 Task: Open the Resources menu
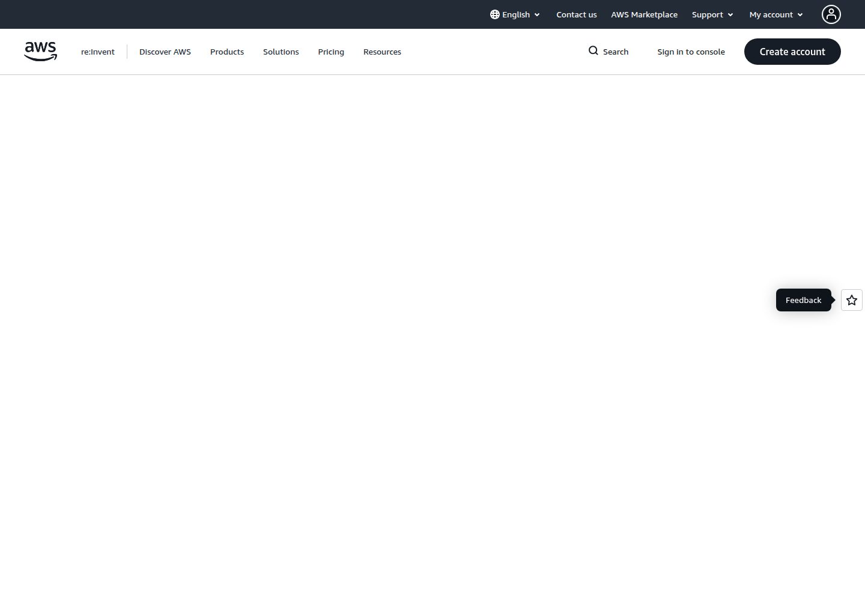(382, 52)
